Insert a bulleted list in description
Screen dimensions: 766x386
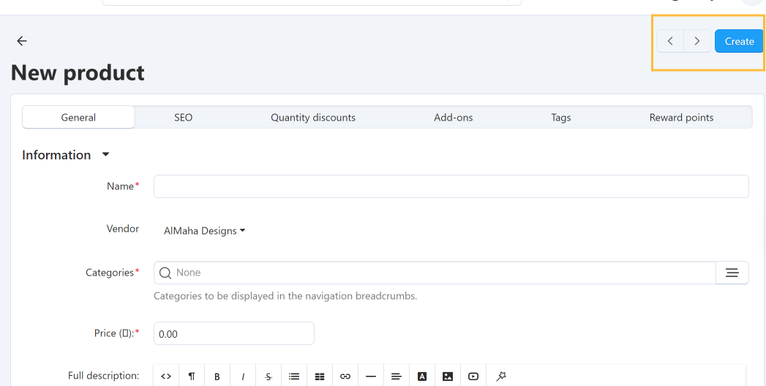pyautogui.click(x=294, y=376)
